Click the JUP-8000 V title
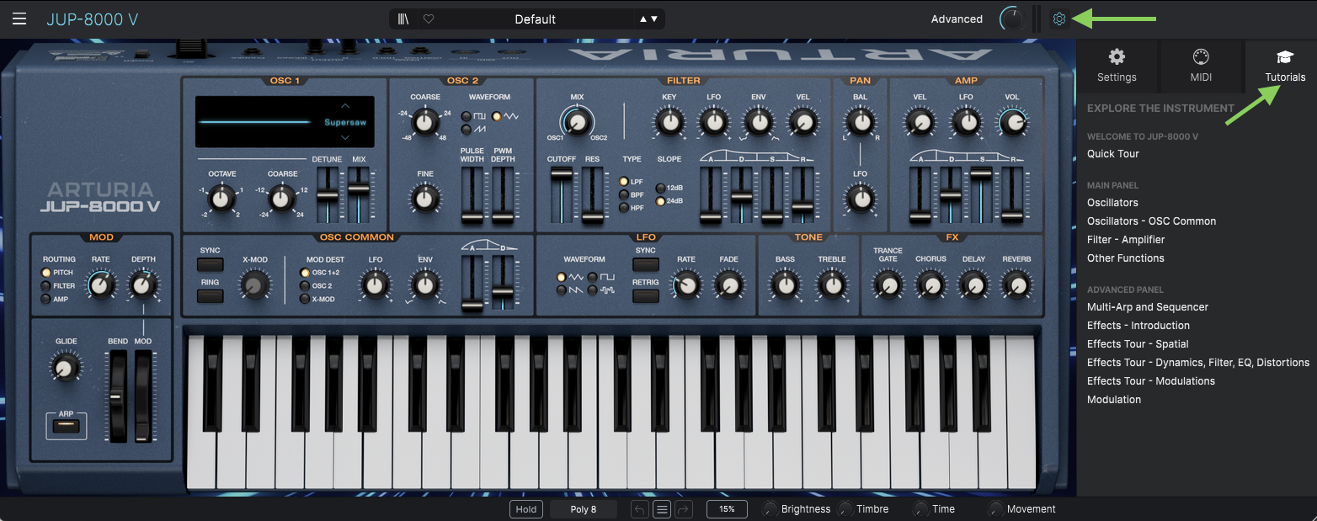The width and height of the screenshot is (1317, 521). pos(93,19)
